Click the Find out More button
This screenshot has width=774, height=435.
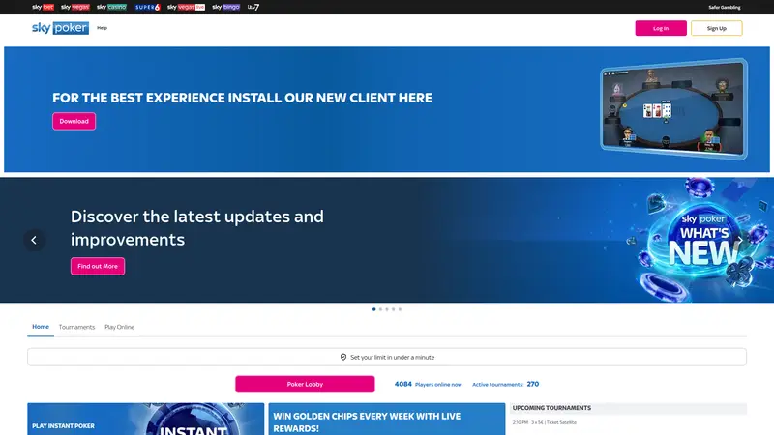[98, 267]
